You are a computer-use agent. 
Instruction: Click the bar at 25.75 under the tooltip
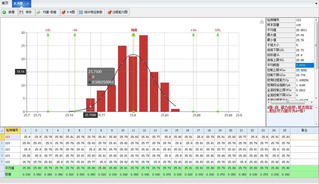point(90,105)
